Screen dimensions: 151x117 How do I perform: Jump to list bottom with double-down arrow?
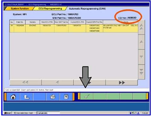tap(141, 72)
